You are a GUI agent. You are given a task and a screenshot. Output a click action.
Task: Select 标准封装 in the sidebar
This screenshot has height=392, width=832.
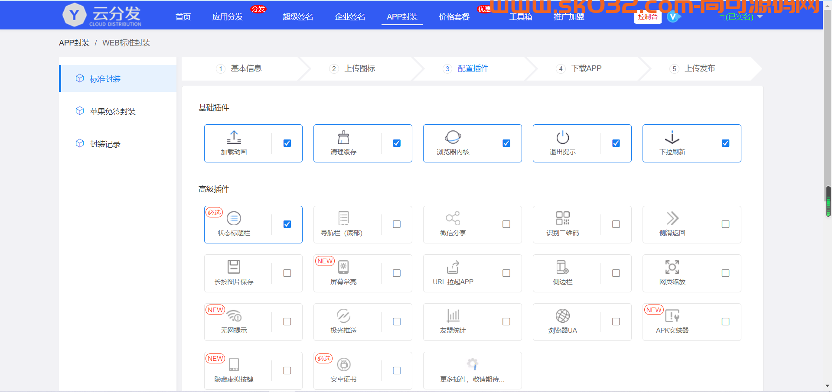click(x=118, y=79)
